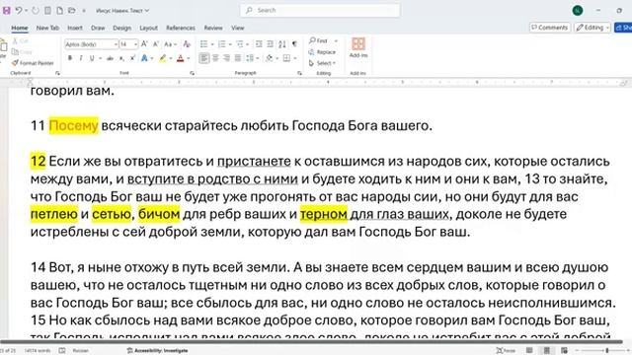Click the Increase Indent icon
This screenshot has width=632, height=355.
[270, 44]
